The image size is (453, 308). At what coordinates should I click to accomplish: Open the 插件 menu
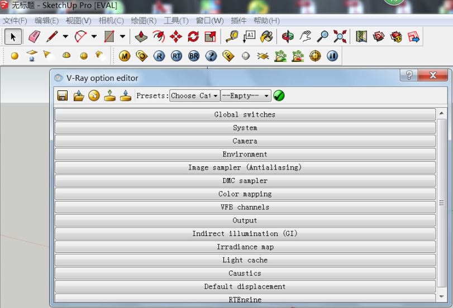pos(239,21)
